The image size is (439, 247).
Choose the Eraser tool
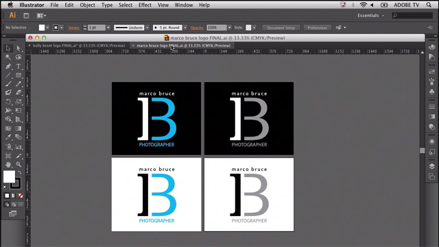[x=19, y=93]
